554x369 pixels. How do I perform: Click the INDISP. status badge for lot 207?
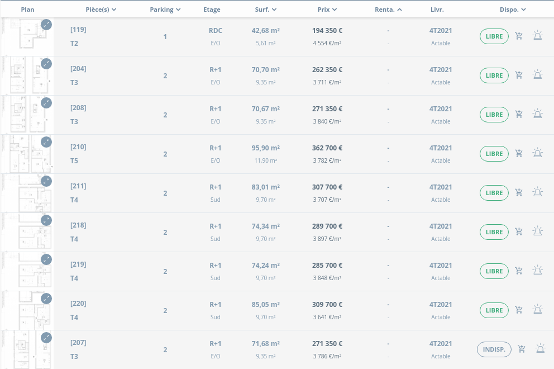[x=494, y=349]
